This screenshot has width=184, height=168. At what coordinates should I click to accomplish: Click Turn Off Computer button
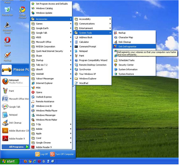tap(62, 154)
